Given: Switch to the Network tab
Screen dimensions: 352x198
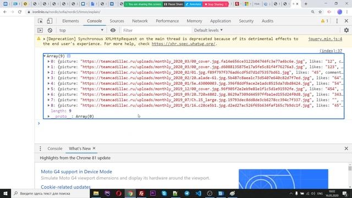Looking at the screenshot, I should coord(140,21).
